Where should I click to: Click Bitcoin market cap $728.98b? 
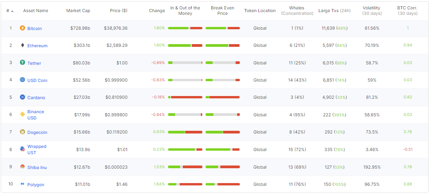[80, 28]
